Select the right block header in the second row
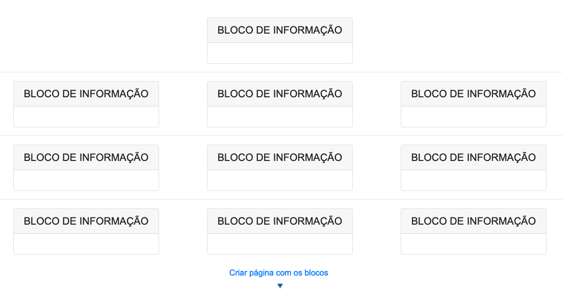This screenshot has height=299, width=574. pyautogui.click(x=473, y=94)
